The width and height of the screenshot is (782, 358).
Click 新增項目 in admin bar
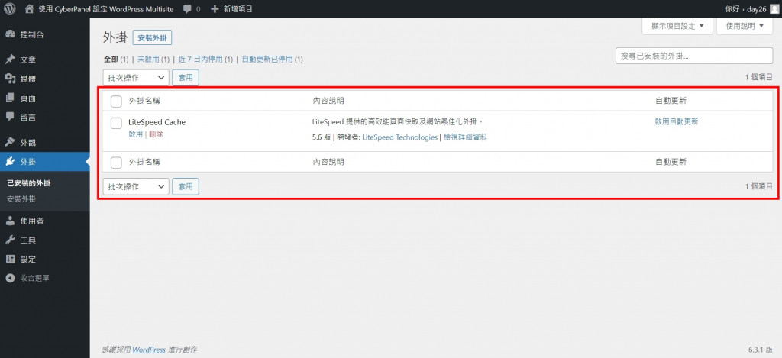click(x=238, y=9)
